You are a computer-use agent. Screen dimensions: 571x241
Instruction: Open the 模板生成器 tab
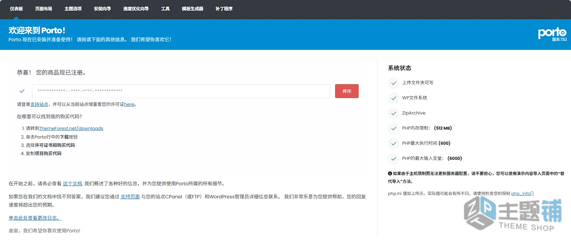pyautogui.click(x=193, y=9)
